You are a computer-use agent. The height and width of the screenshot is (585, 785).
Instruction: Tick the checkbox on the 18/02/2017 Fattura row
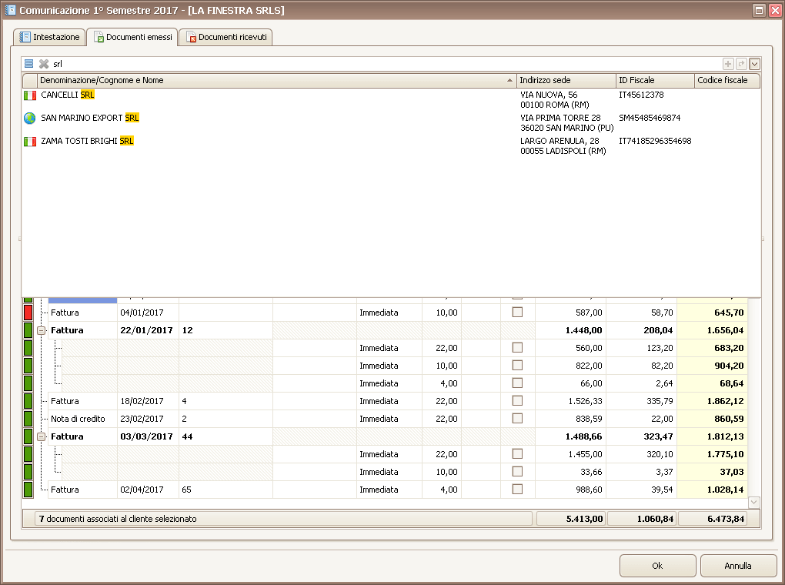(x=517, y=401)
